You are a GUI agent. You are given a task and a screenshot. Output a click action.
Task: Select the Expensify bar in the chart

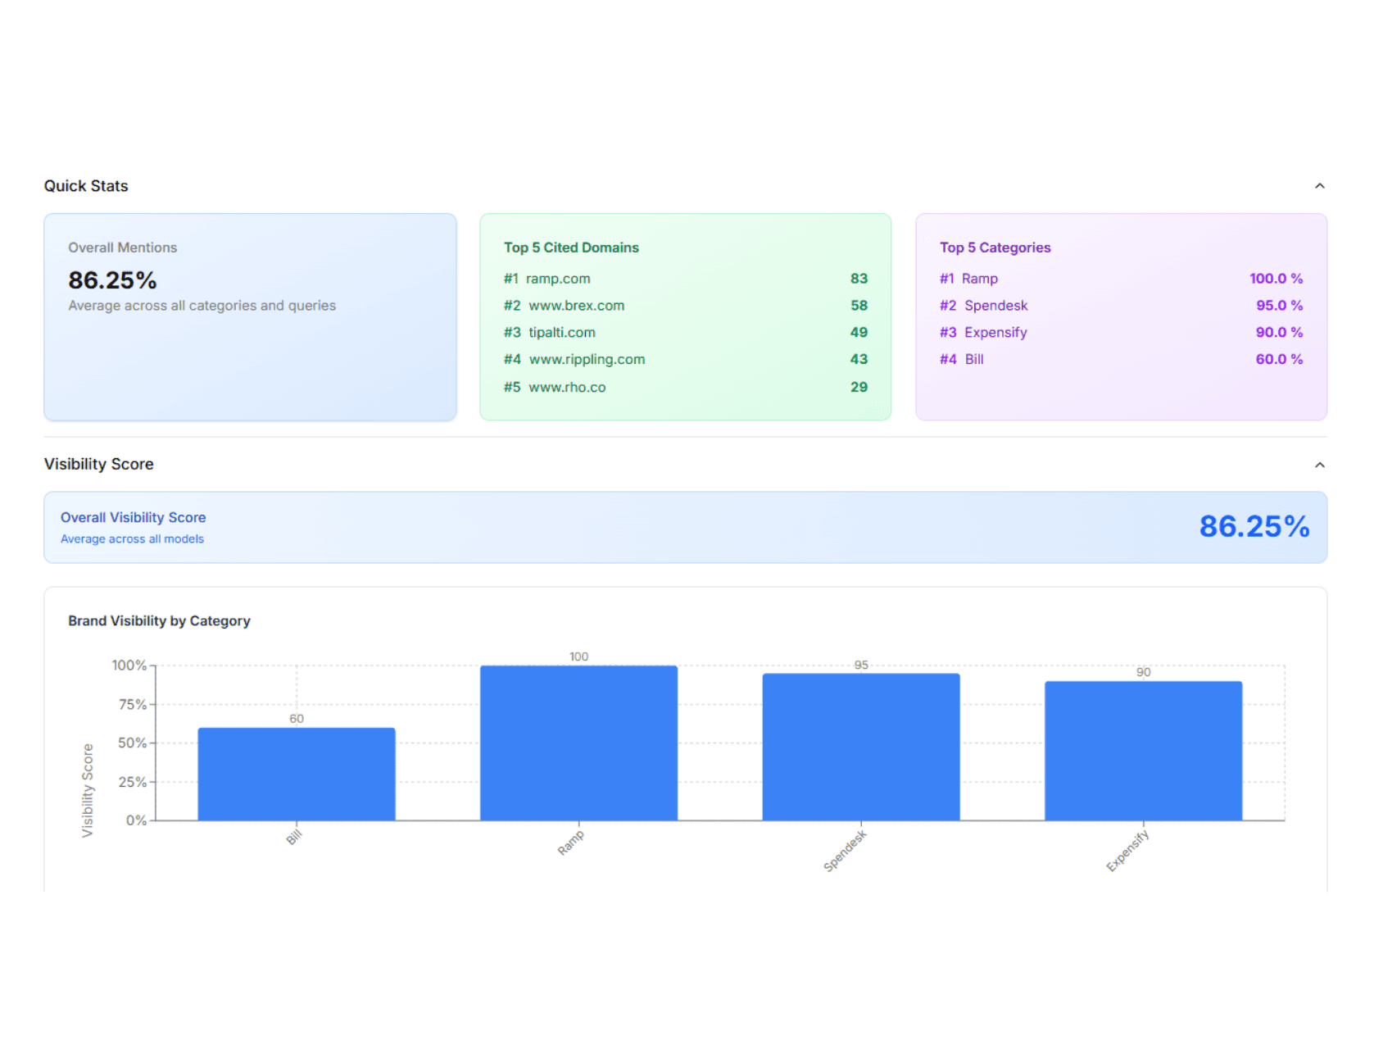(1143, 750)
